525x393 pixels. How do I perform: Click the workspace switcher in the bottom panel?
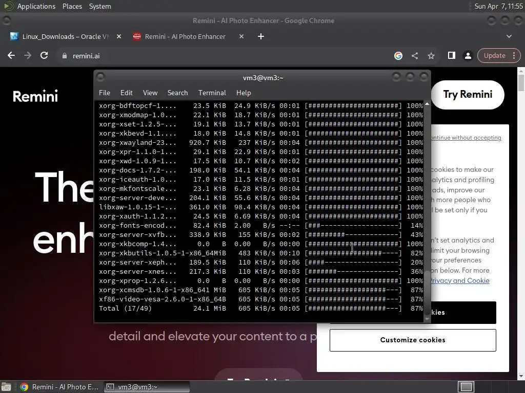point(466,387)
